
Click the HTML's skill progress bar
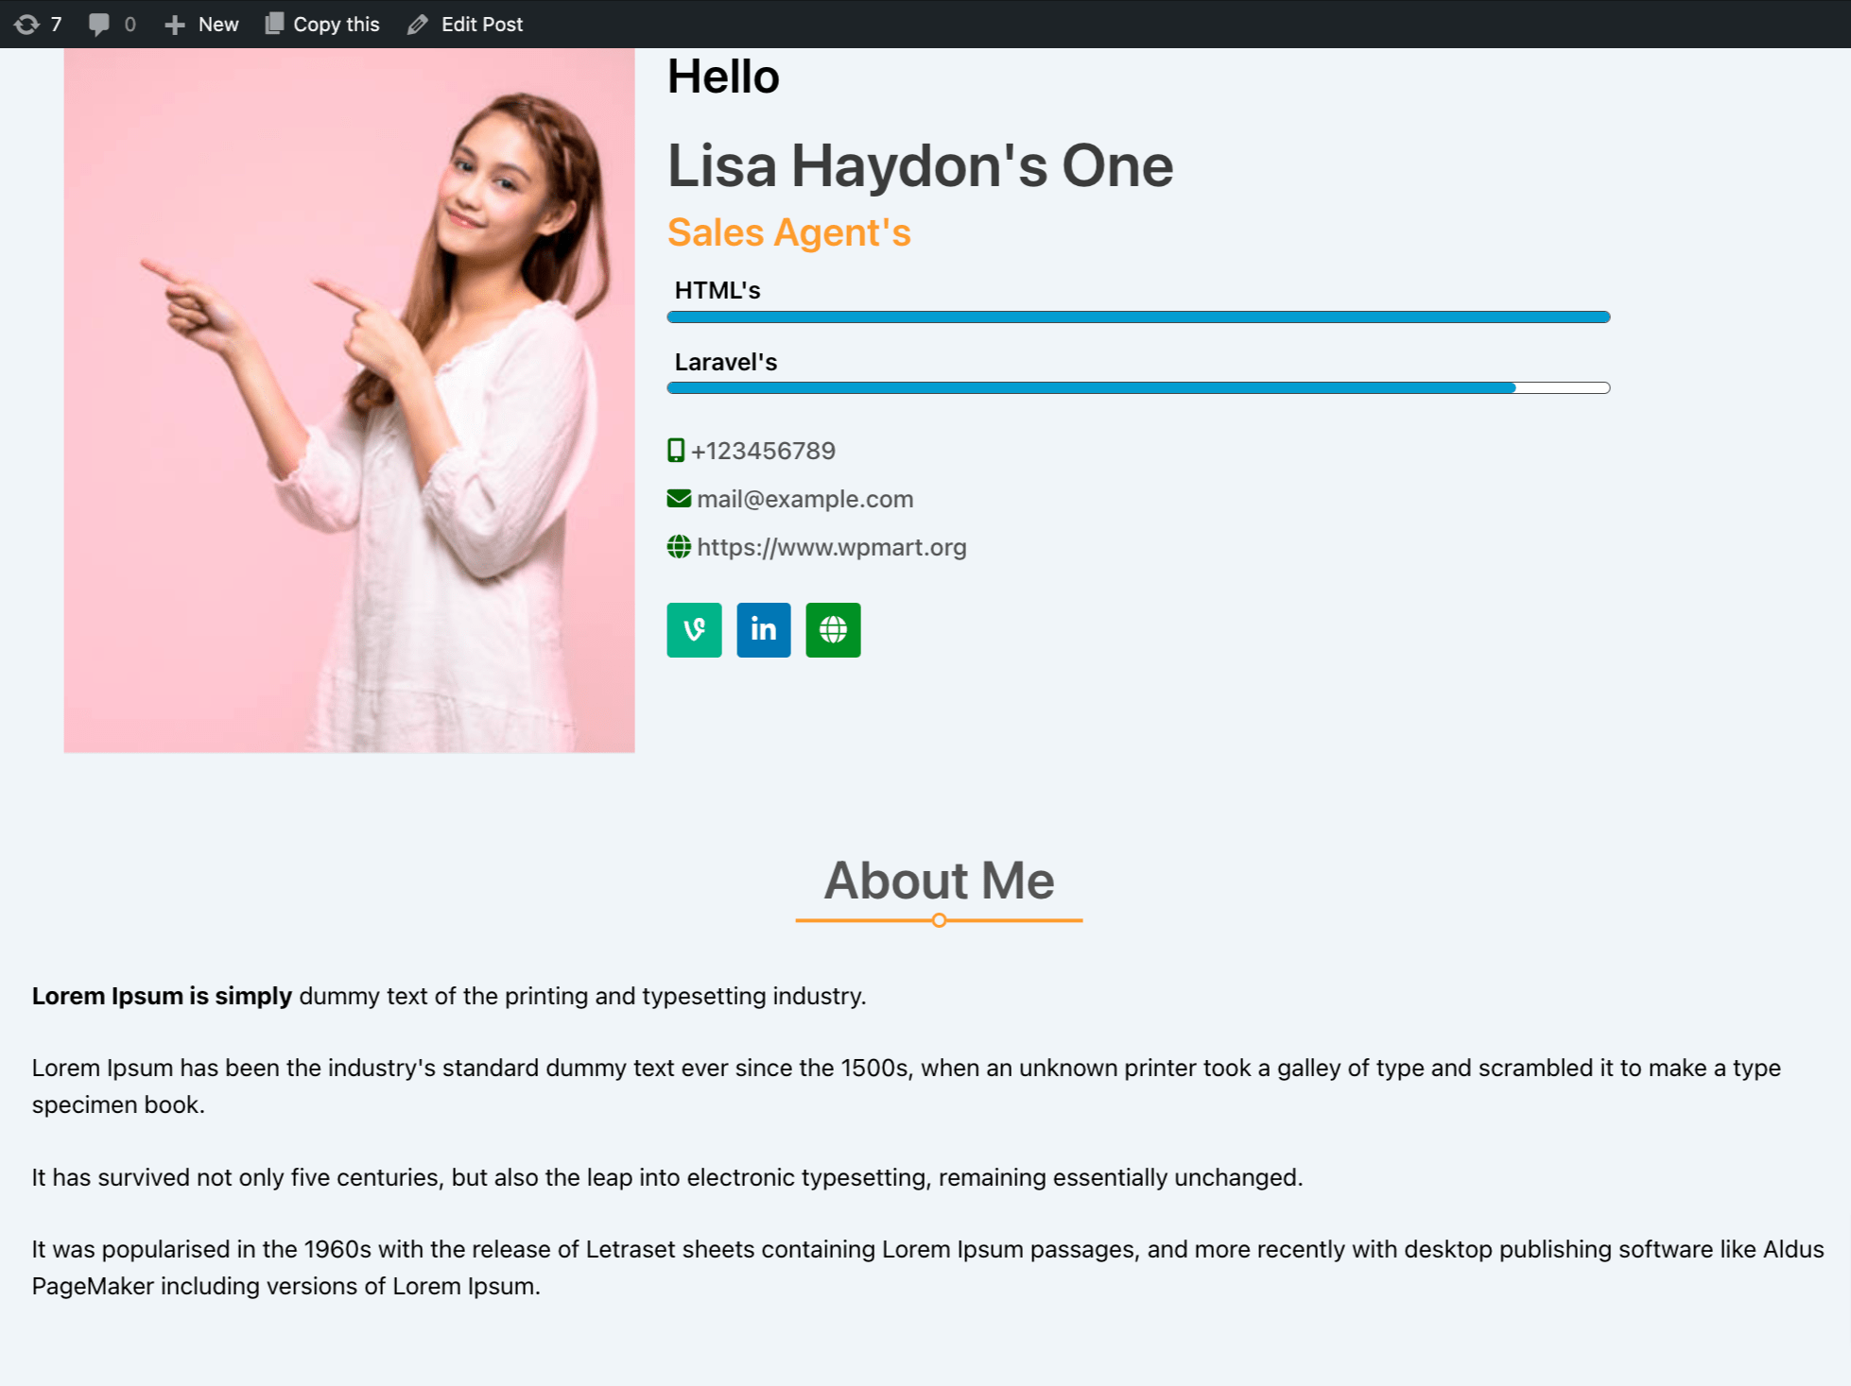point(1139,316)
